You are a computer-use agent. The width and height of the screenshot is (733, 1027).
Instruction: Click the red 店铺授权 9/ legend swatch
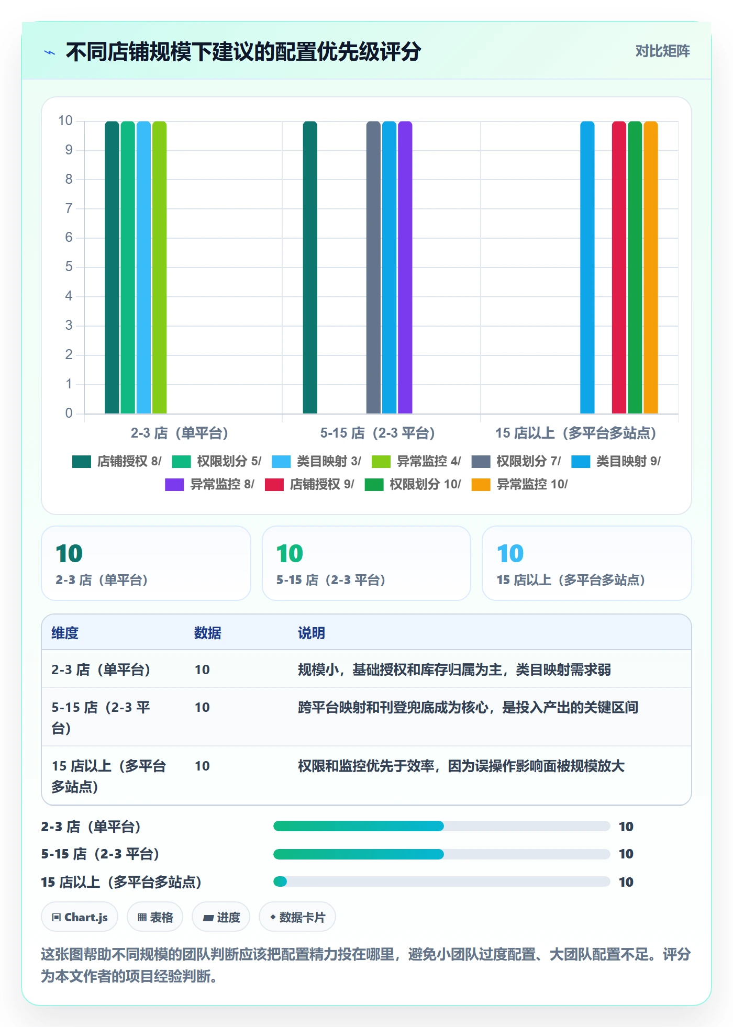click(274, 485)
